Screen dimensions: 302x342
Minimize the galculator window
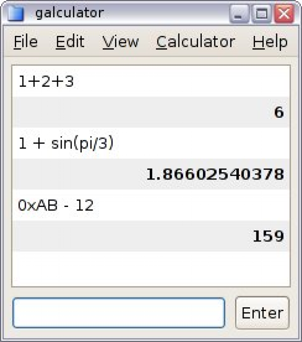(240, 15)
